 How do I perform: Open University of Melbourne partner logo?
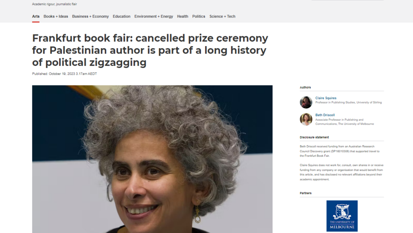click(342, 216)
